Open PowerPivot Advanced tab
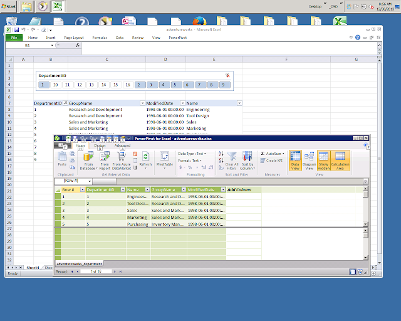Screen dimensions: 401x321 (123, 145)
